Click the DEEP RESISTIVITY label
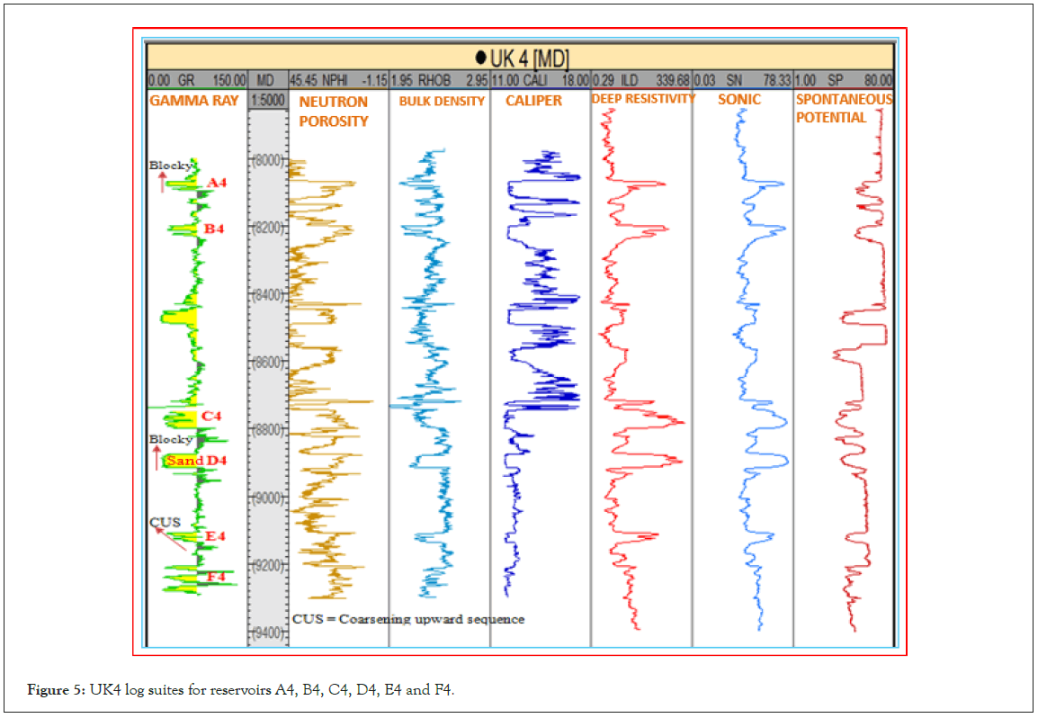Image resolution: width=1038 pixels, height=718 pixels. (643, 98)
